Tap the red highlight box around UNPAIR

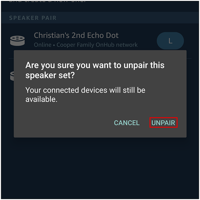pos(163,122)
